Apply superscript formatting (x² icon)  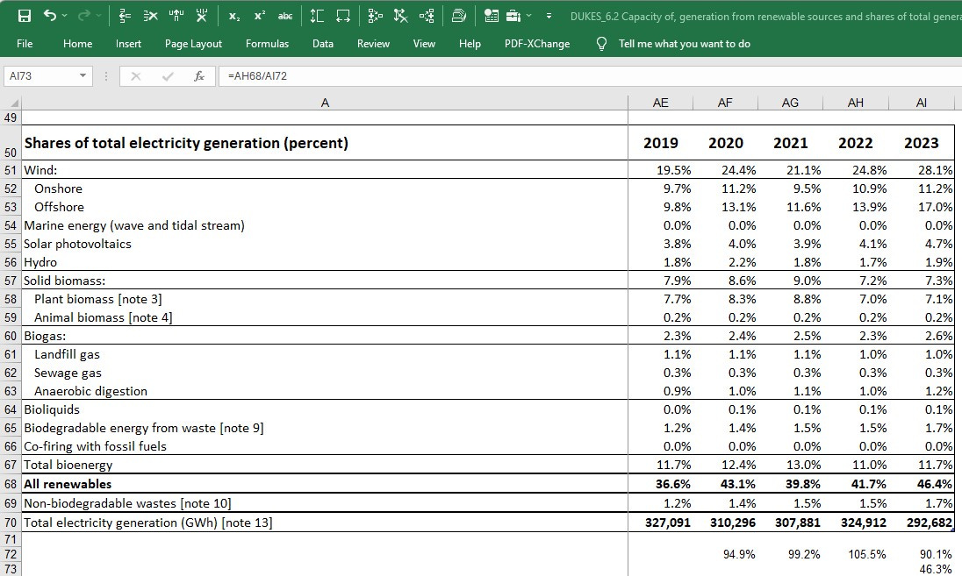260,16
